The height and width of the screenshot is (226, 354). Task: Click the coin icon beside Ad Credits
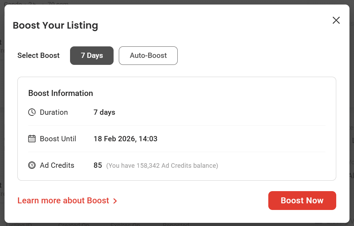click(32, 165)
